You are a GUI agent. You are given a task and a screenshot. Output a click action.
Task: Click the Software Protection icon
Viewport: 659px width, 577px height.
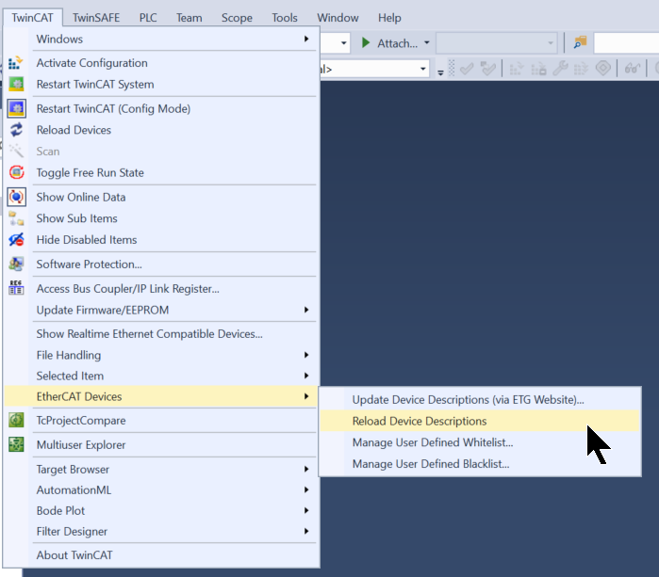coord(16,264)
